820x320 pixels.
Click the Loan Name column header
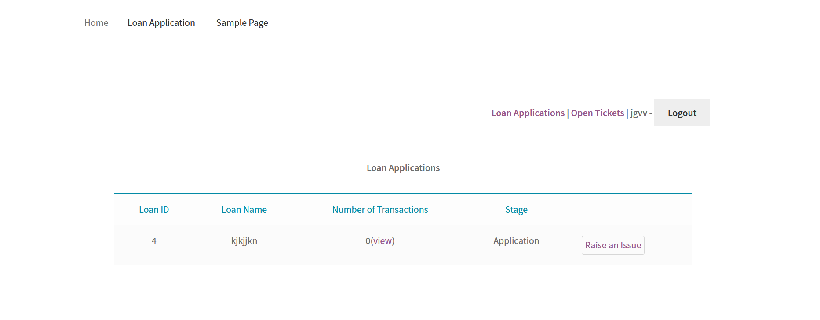[244, 210]
